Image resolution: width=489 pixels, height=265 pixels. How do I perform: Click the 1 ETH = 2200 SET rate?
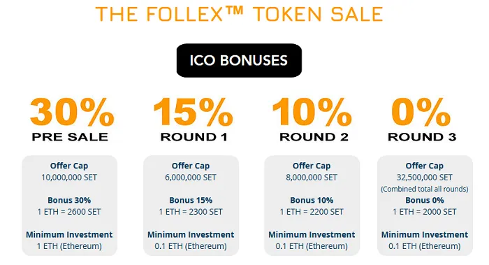(312, 212)
